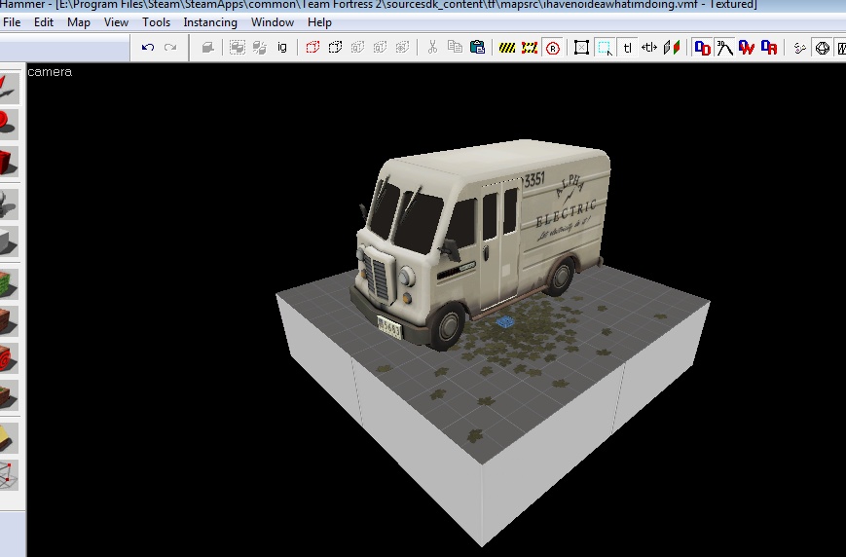846x557 pixels.
Task: Click the 'DR' displacement icon
Action: (x=769, y=48)
